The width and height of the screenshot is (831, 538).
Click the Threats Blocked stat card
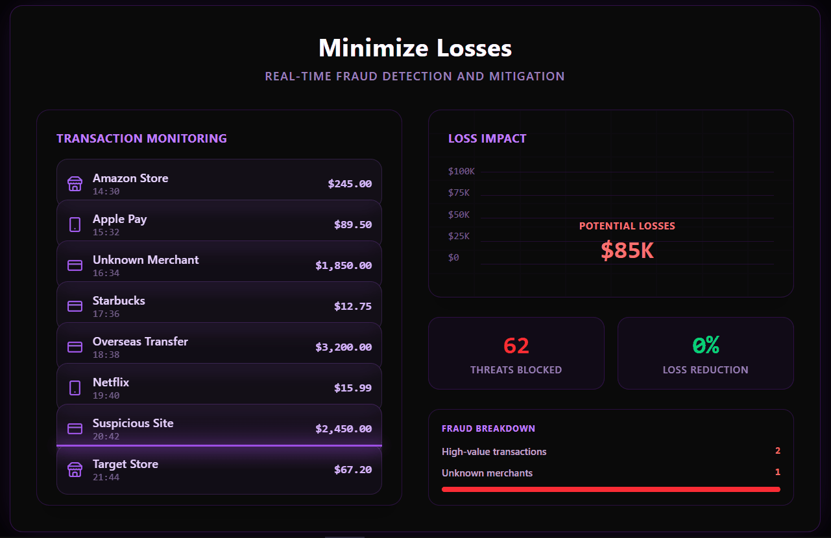point(516,353)
